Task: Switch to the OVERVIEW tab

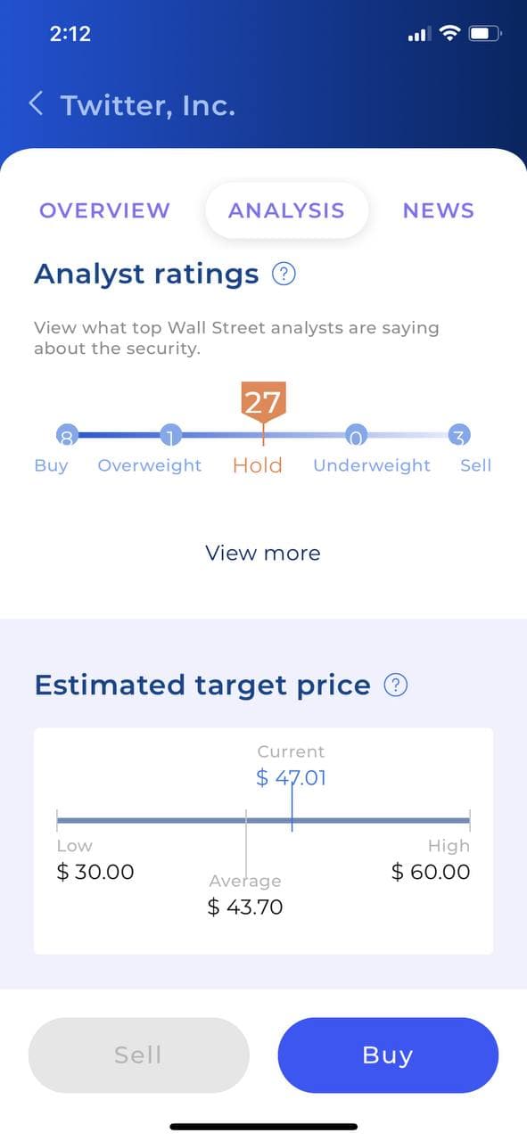Action: [x=104, y=210]
